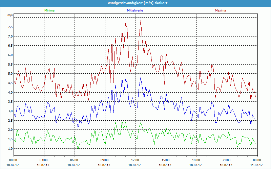The image size is (271, 169).
Task: Select the 7,5 y-axis tick label
Action: [x=10, y=27]
